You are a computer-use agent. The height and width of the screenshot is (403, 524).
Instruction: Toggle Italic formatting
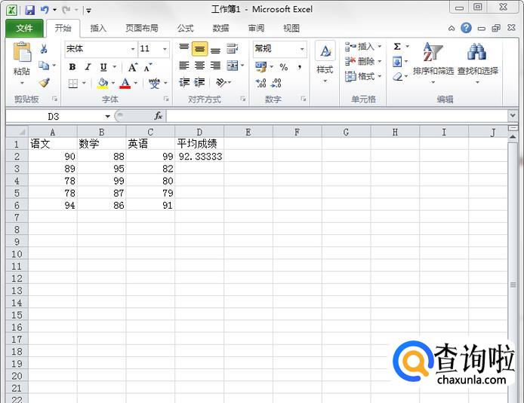[x=88, y=67]
